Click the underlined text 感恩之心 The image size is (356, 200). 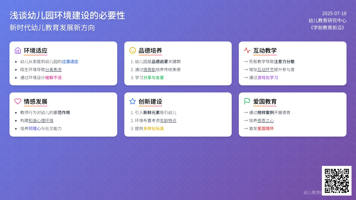coord(266,121)
